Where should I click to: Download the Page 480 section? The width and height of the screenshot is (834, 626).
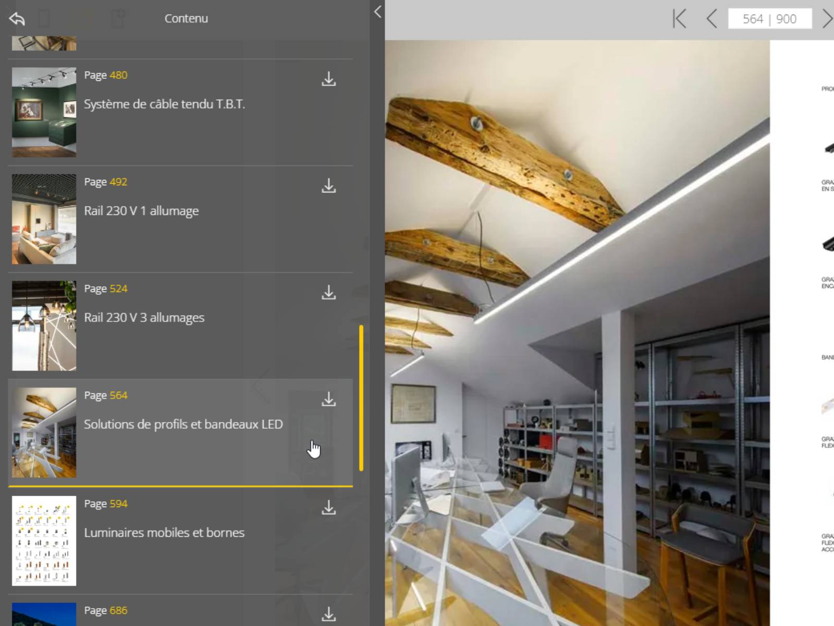point(328,79)
